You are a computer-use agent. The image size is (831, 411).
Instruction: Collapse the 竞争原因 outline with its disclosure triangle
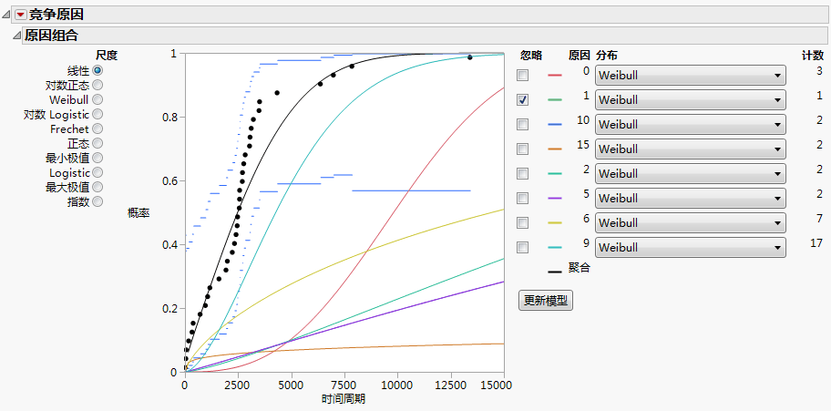5,15
